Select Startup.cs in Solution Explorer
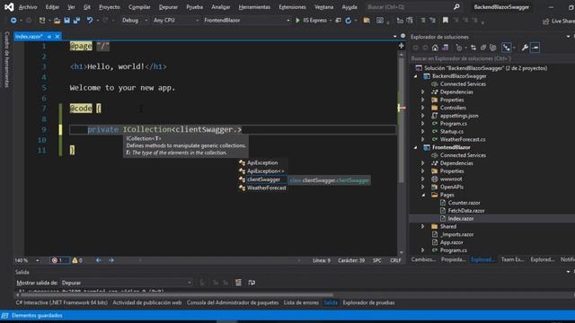This screenshot has height=323, width=575. (x=451, y=132)
